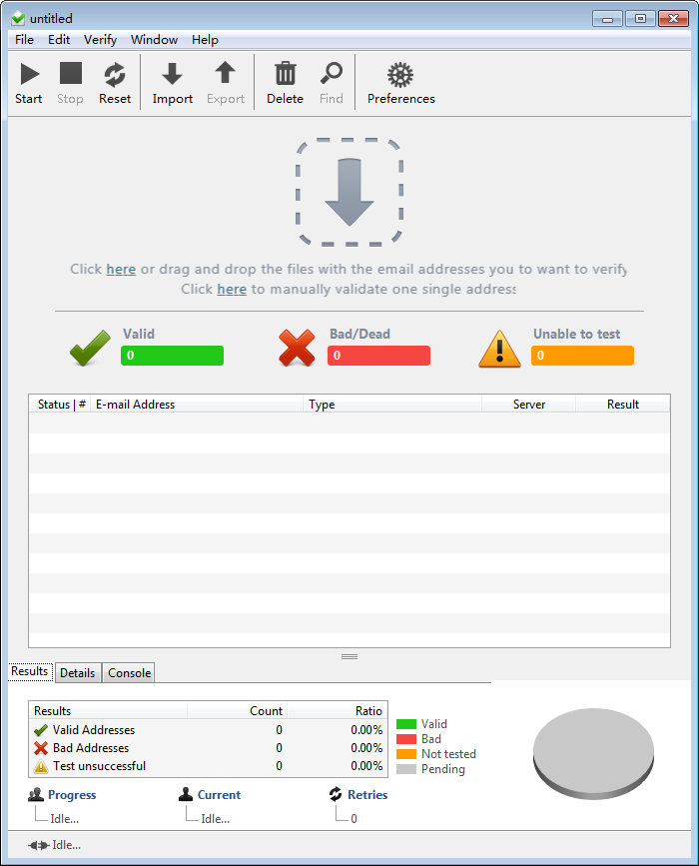Switch to the Results tab
The width and height of the screenshot is (699, 866).
click(x=30, y=671)
